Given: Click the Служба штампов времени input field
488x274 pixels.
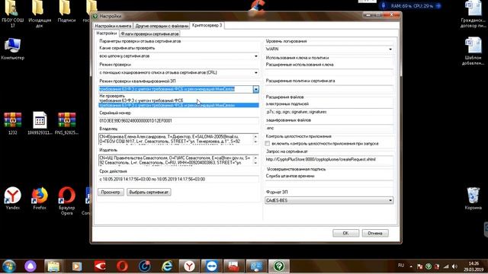Looking at the screenshot, I should pos(329,183).
